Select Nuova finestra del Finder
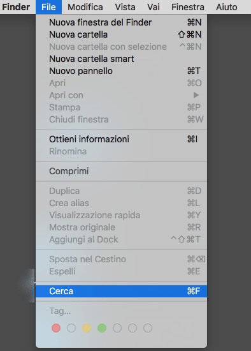The image size is (251, 351). [x=122, y=22]
